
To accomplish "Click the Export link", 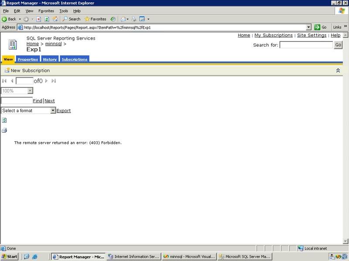I will (x=63, y=110).
